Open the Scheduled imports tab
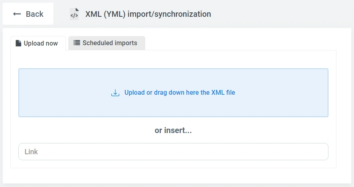This screenshot has height=187, width=354. coord(107,43)
